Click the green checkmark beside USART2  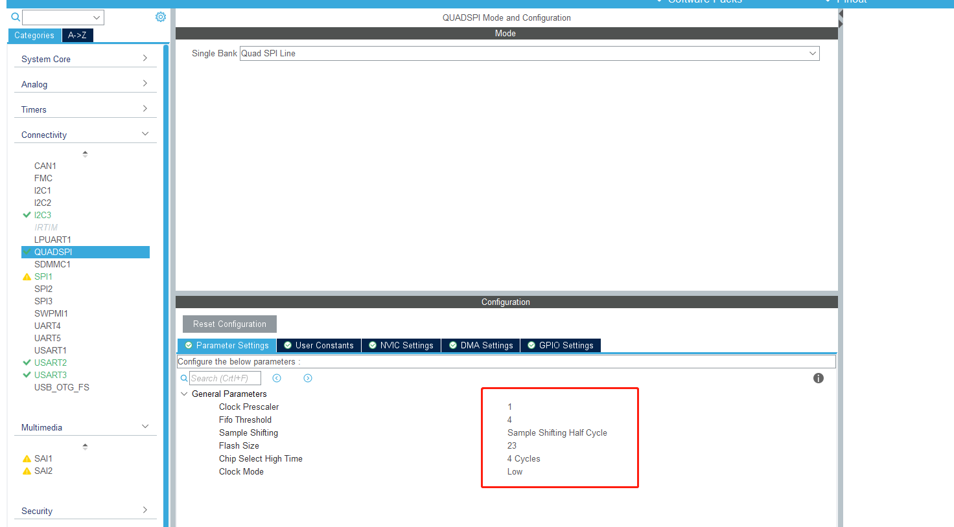pos(27,363)
